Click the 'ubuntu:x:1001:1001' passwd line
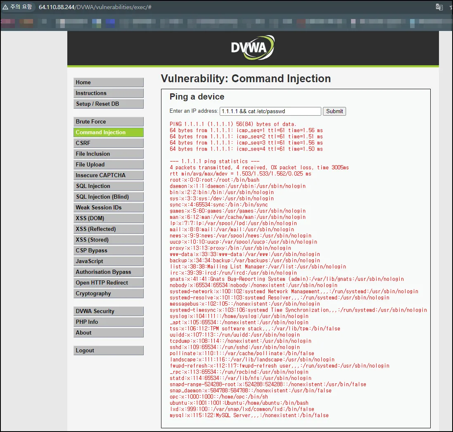 (x=239, y=403)
